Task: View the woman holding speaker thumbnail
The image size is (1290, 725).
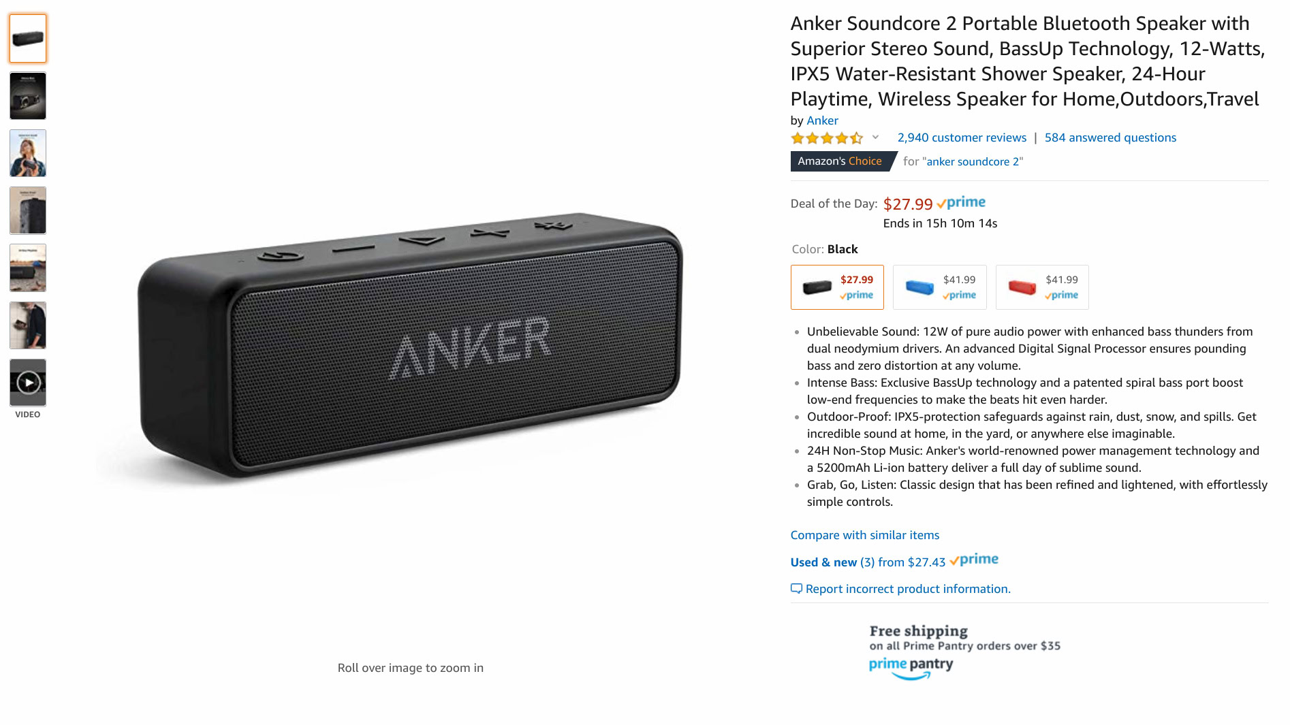Action: pyautogui.click(x=28, y=153)
